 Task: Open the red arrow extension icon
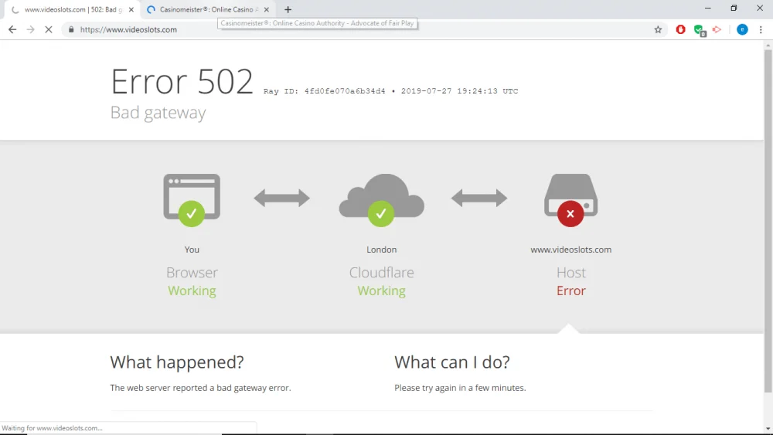[x=717, y=29]
